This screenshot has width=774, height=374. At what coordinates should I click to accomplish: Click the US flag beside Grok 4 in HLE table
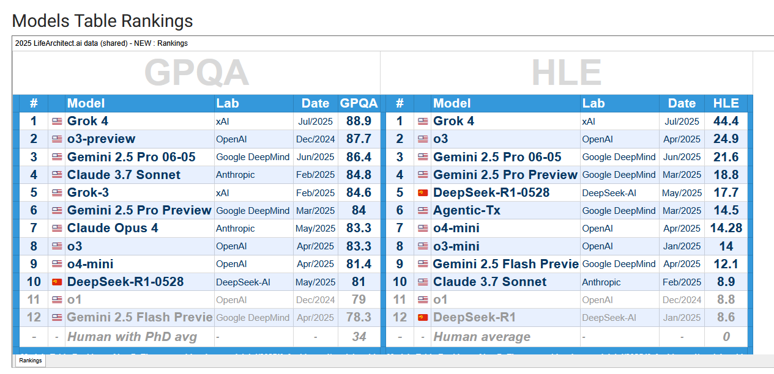(423, 121)
